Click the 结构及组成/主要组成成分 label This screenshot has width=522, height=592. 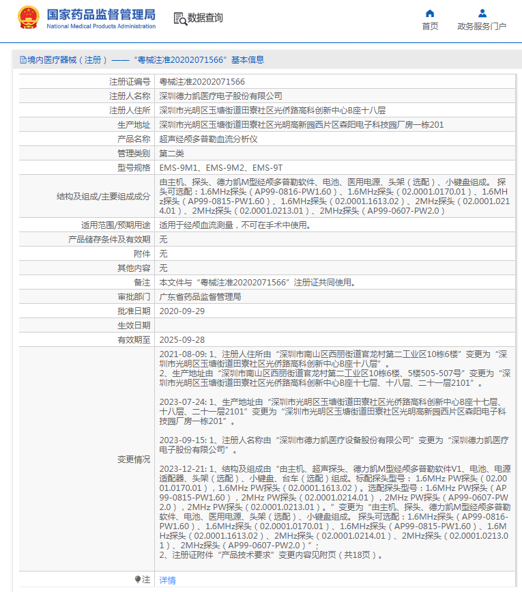click(x=103, y=197)
